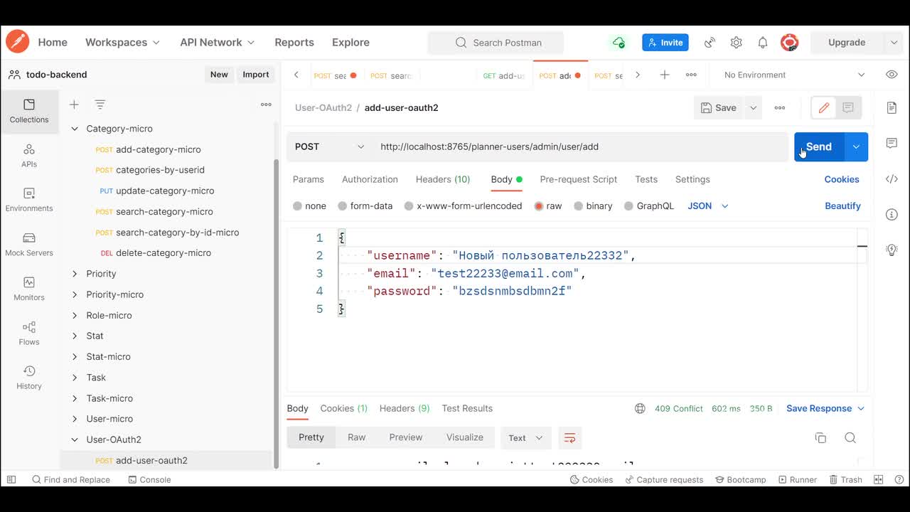Open the request info panel
Screen dimensions: 910x512
892,214
